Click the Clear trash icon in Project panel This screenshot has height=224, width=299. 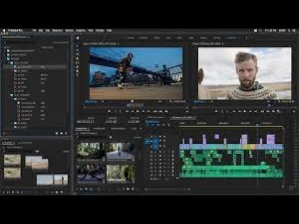[x=66, y=133]
